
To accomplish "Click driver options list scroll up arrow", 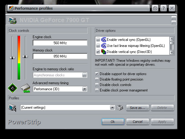I will click(x=172, y=39).
